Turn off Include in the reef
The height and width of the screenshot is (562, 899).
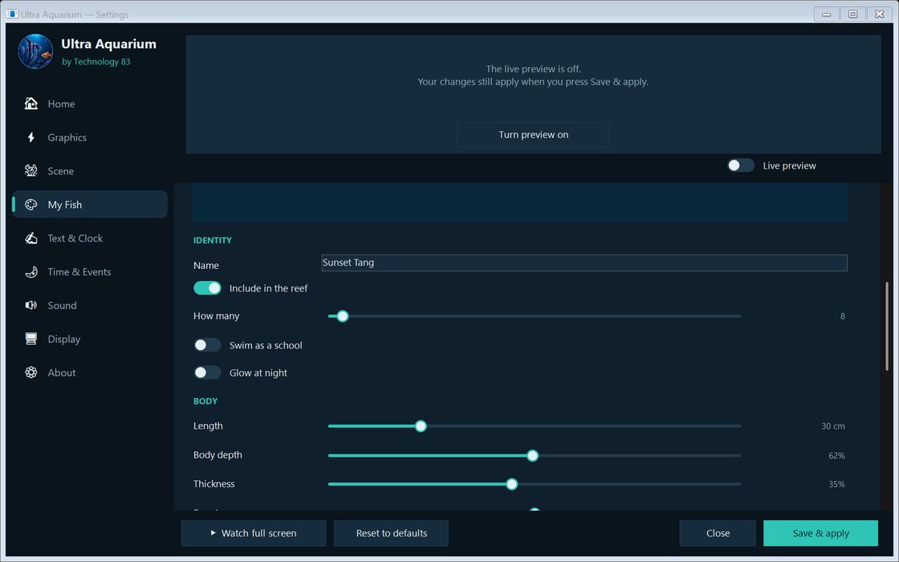tap(207, 288)
